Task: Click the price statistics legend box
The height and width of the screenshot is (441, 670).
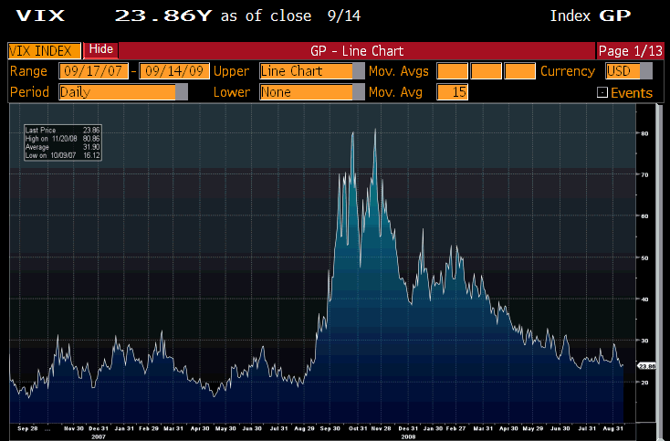Action: pyautogui.click(x=50, y=144)
